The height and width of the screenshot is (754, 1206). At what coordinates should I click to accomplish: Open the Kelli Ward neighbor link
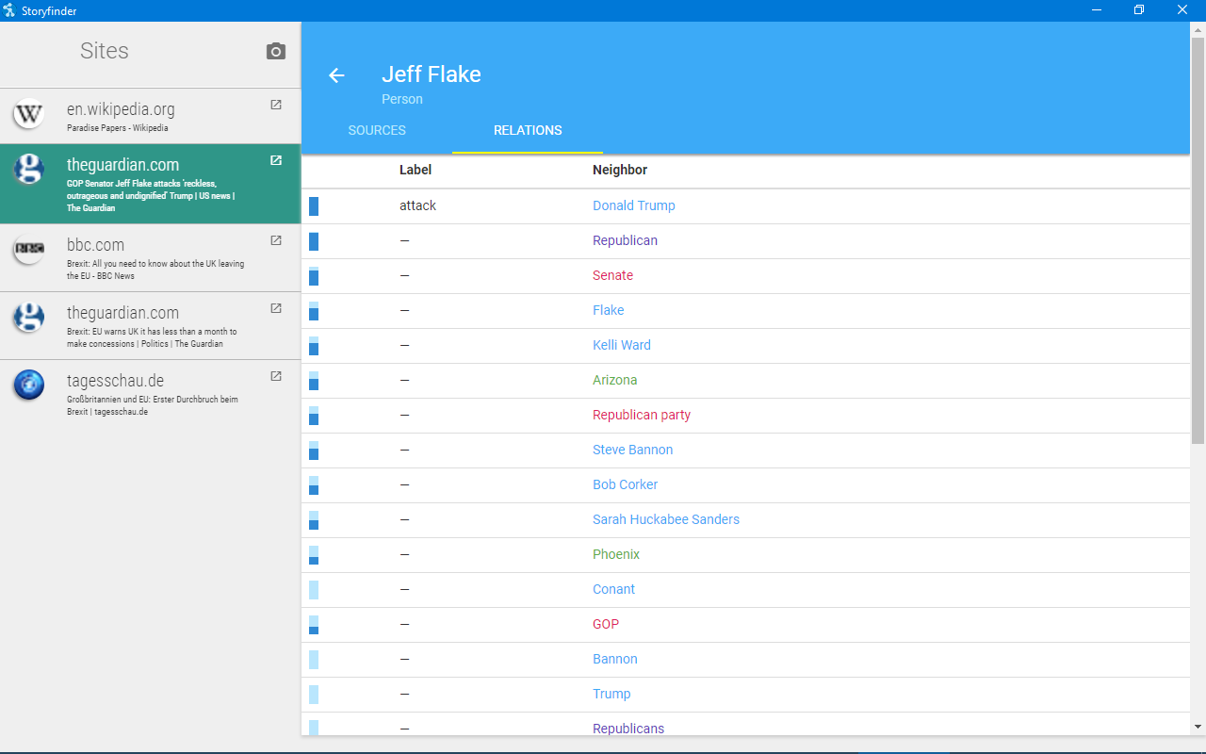(622, 345)
